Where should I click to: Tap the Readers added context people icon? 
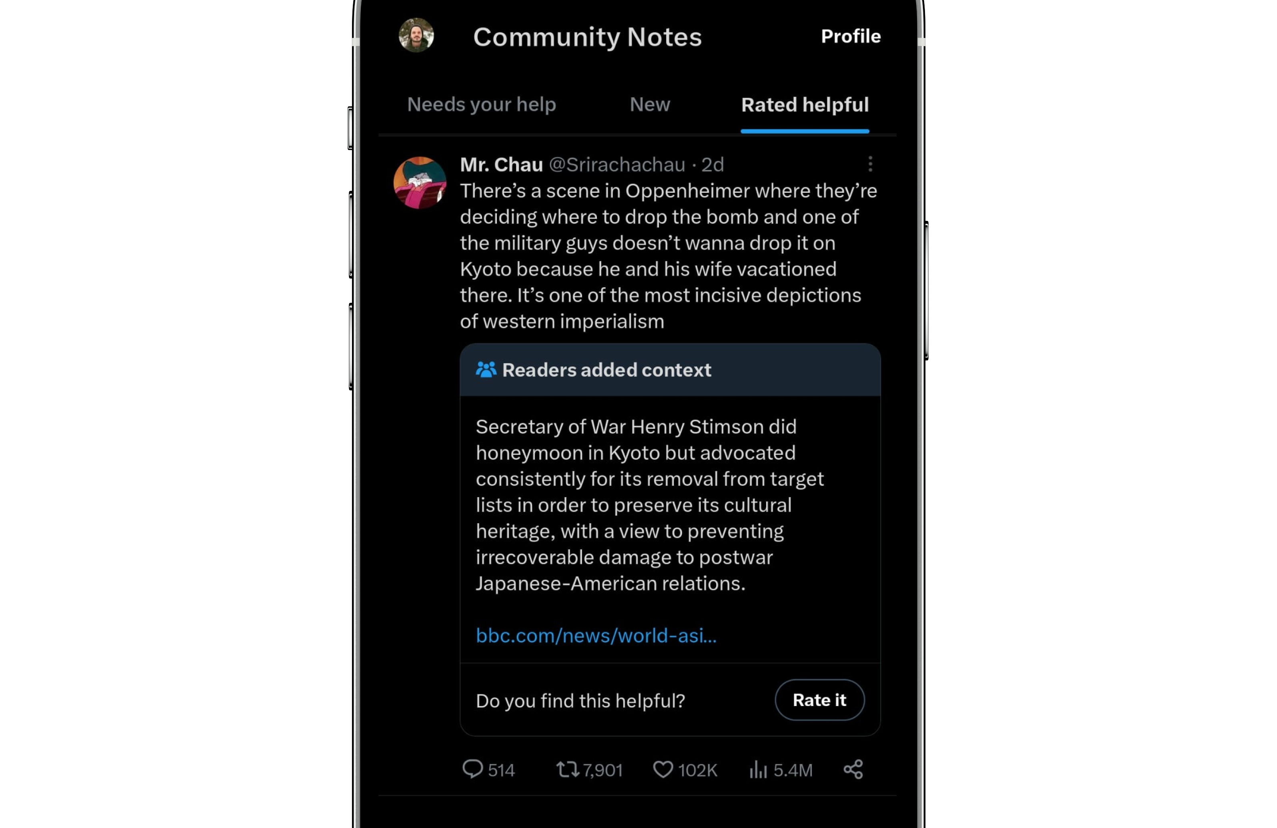pos(486,369)
